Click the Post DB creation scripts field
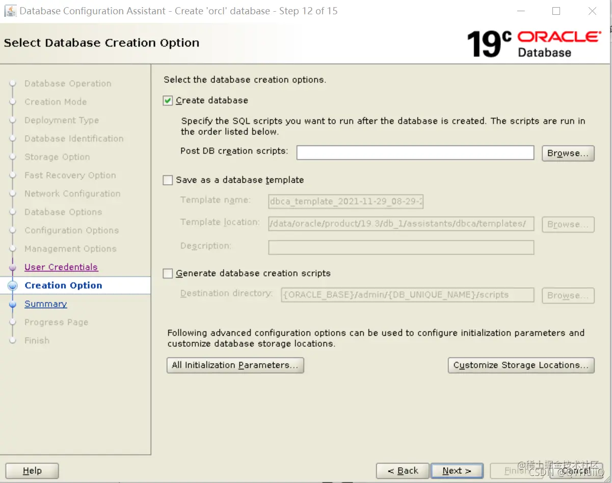Image resolution: width=612 pixels, height=483 pixels. [x=415, y=152]
